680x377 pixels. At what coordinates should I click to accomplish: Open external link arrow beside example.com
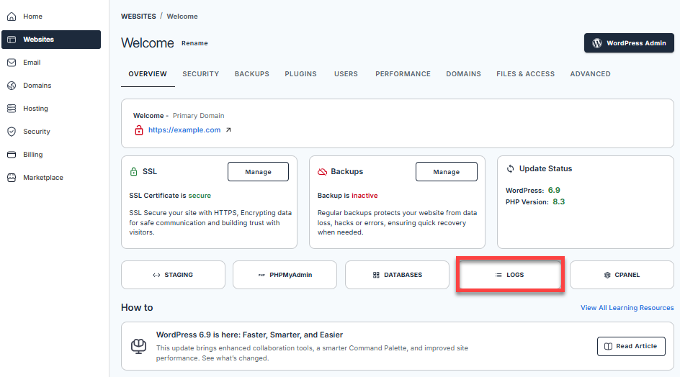pyautogui.click(x=228, y=130)
